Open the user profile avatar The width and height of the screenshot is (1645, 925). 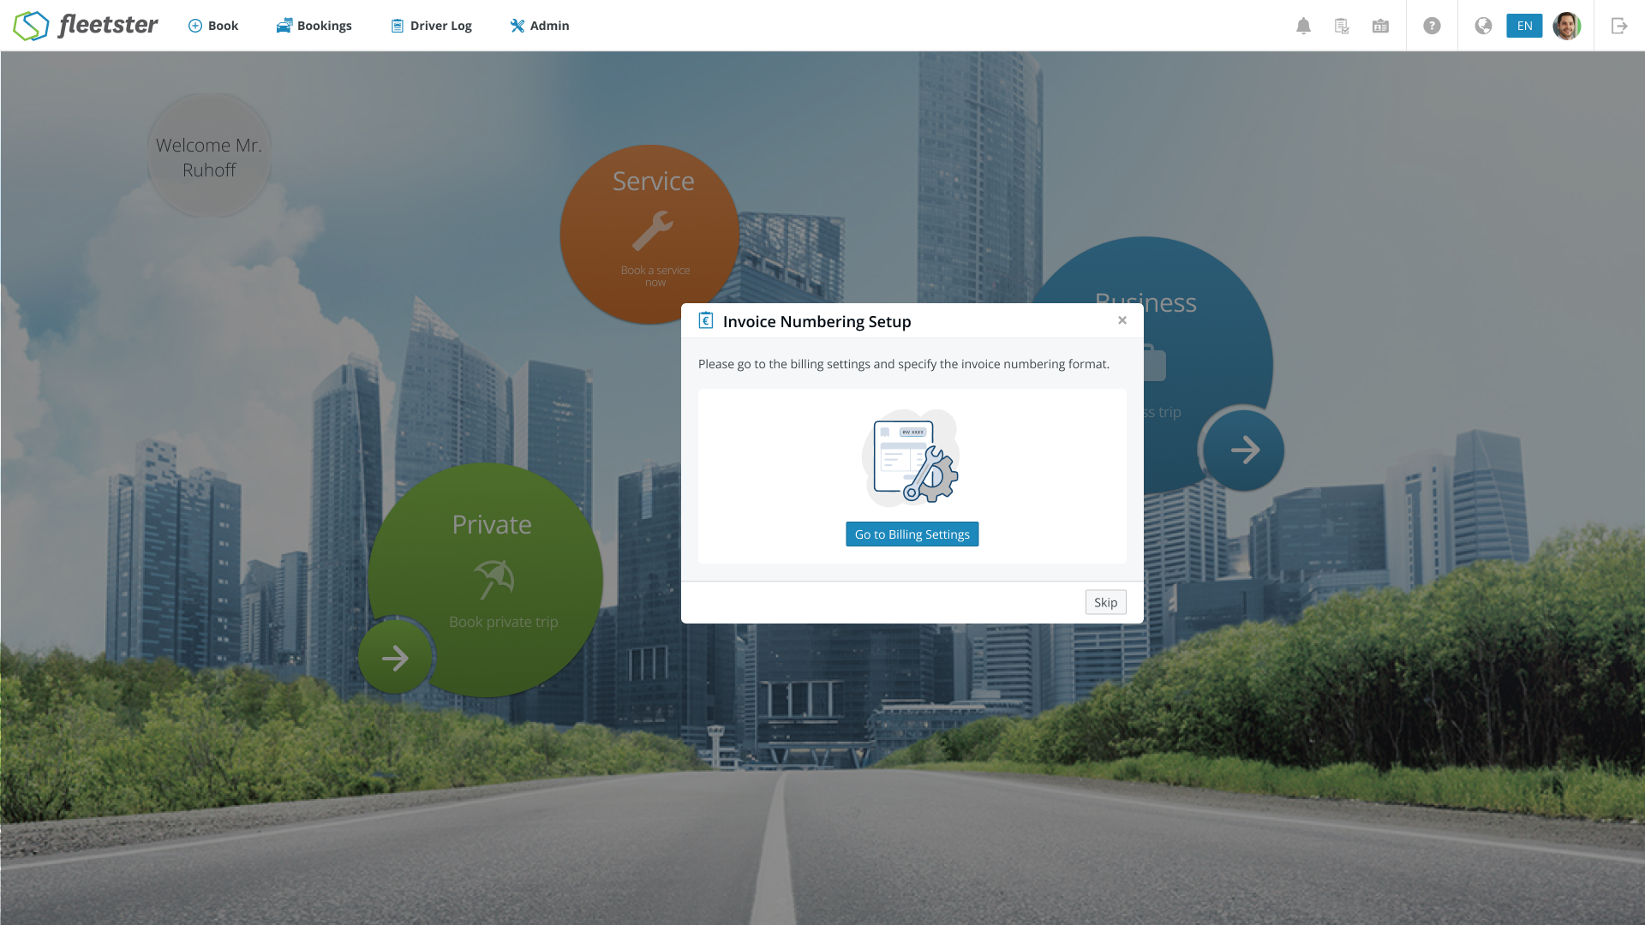pyautogui.click(x=1567, y=26)
